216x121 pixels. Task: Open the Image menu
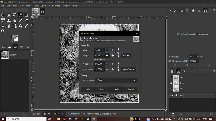pyautogui.click(x=29, y=6)
